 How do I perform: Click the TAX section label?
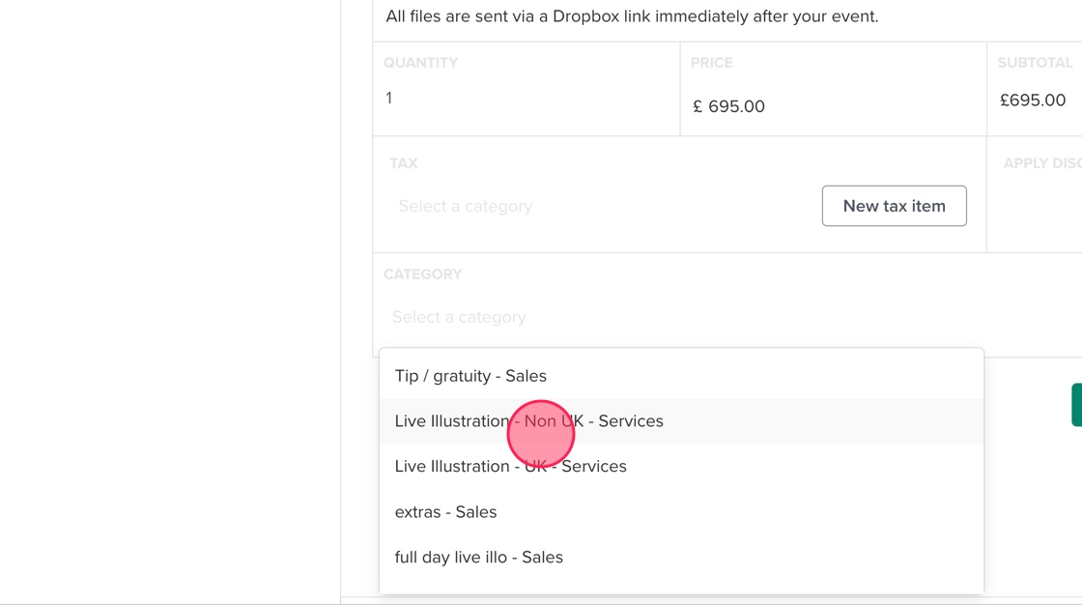click(403, 163)
